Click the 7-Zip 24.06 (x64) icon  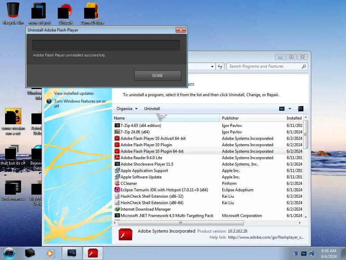pyautogui.click(x=117, y=132)
